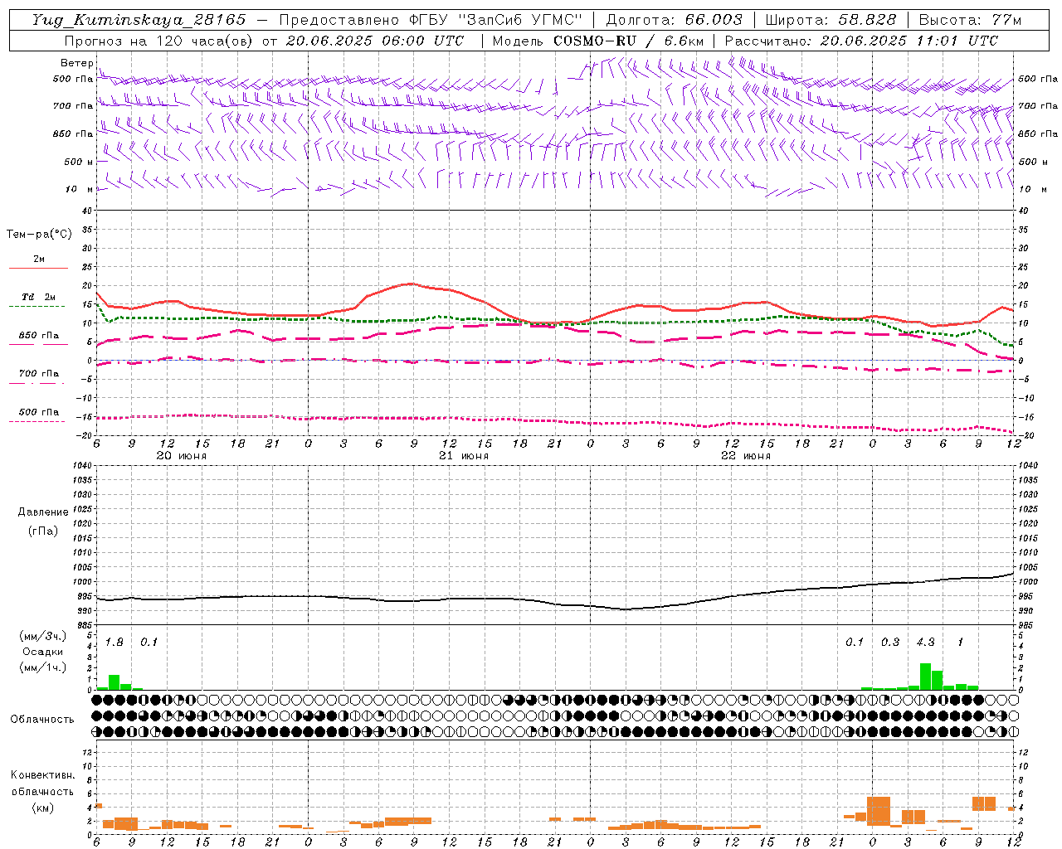Click the 500 гПа temperature legend label

[x=39, y=412]
